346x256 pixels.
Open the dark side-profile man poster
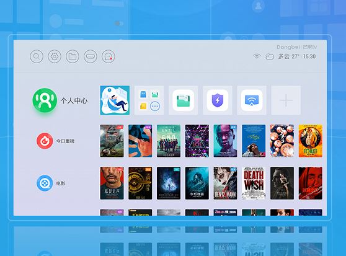(282, 183)
